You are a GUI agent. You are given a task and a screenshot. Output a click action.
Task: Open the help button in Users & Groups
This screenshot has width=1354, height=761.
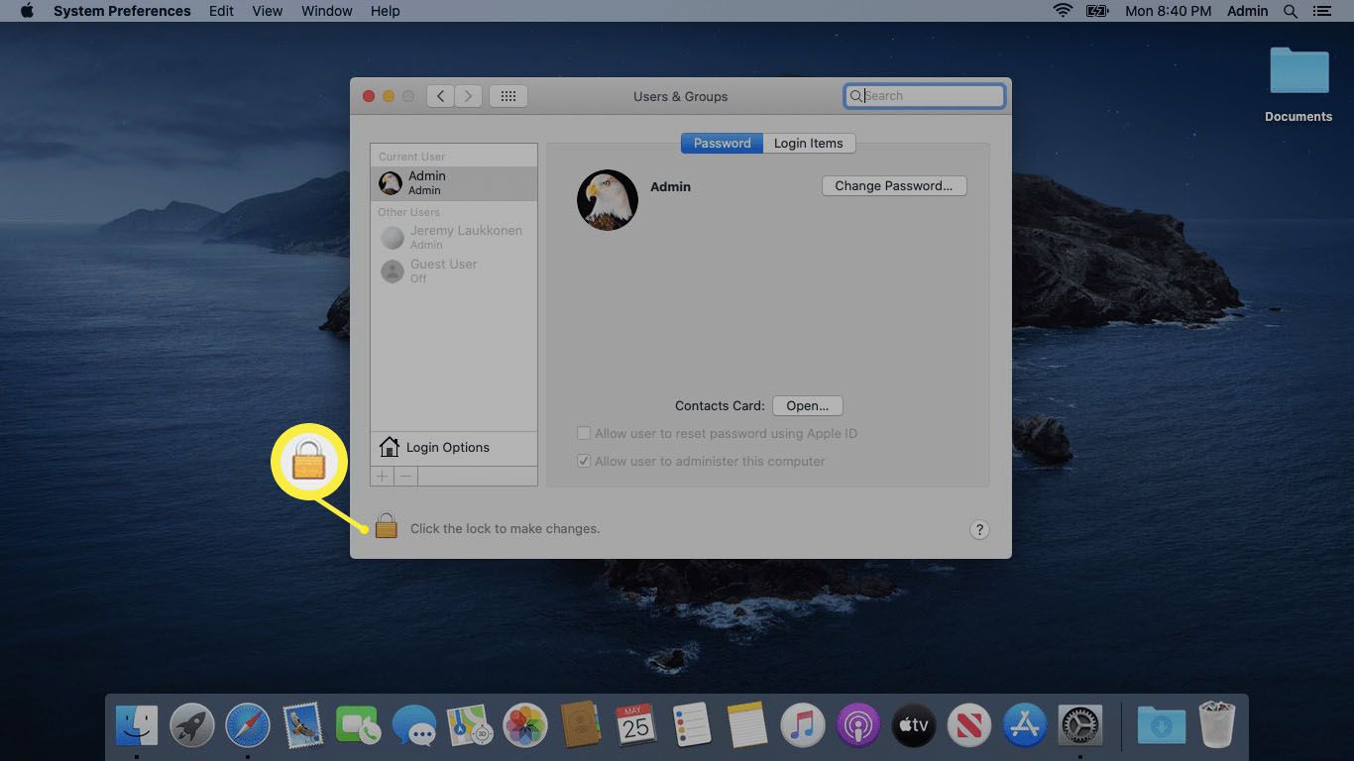pyautogui.click(x=979, y=529)
